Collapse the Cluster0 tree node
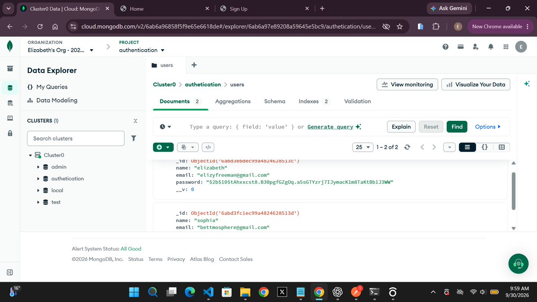This screenshot has height=302, width=537. (x=30, y=155)
